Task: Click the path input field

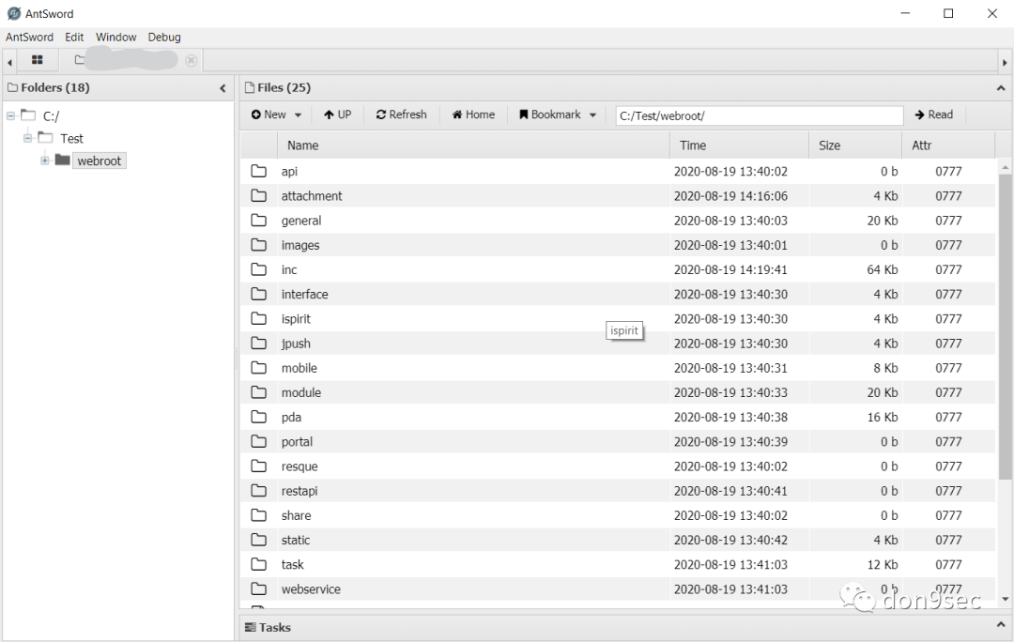Action: tap(760, 115)
